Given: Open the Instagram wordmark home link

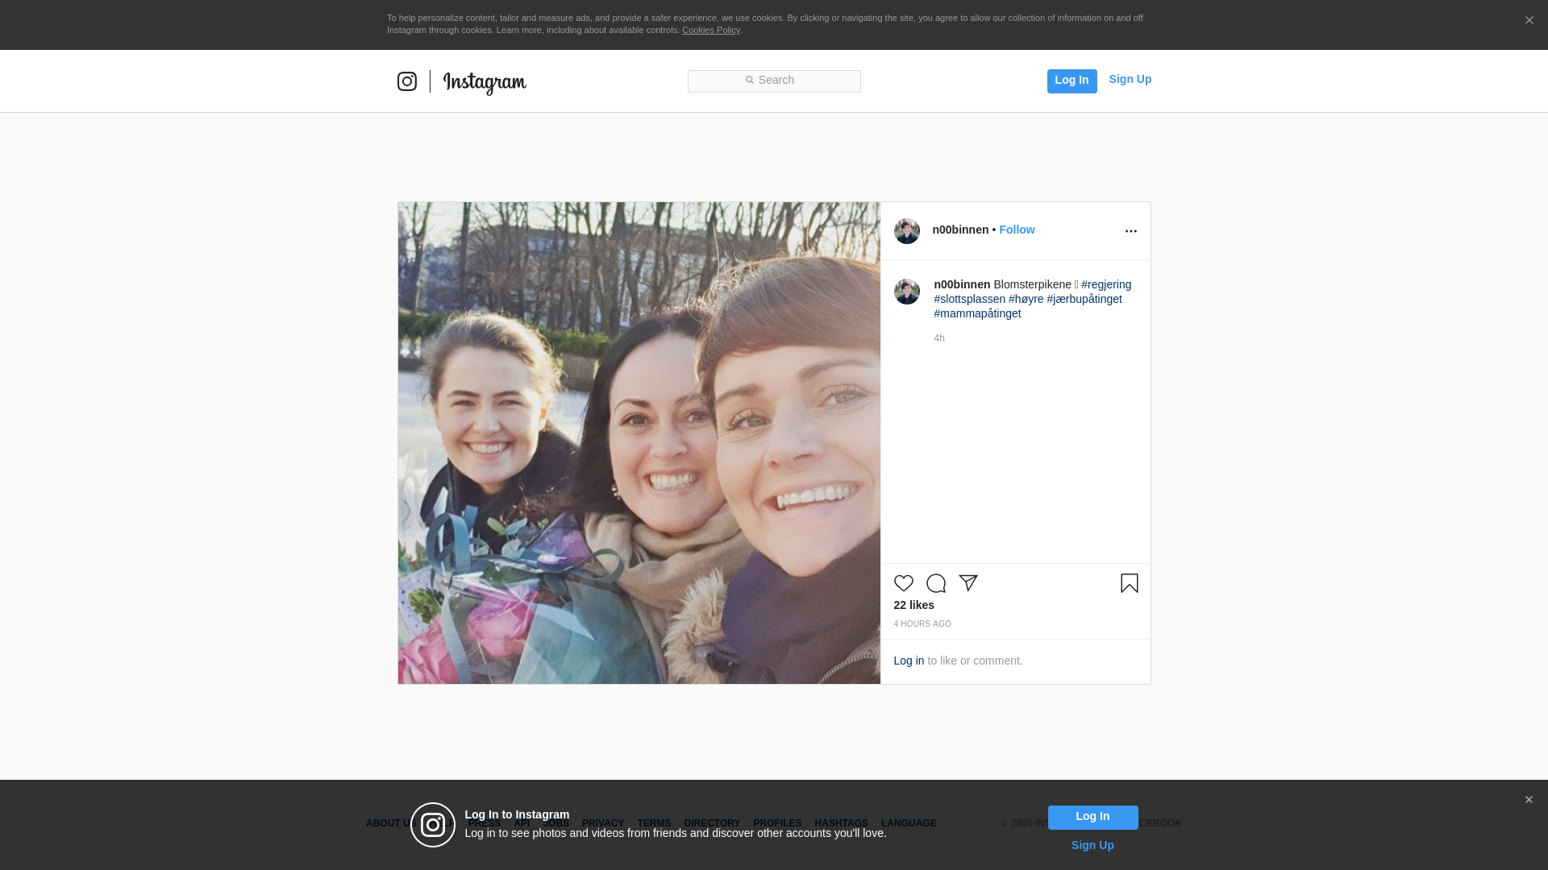Looking at the screenshot, I should (485, 83).
